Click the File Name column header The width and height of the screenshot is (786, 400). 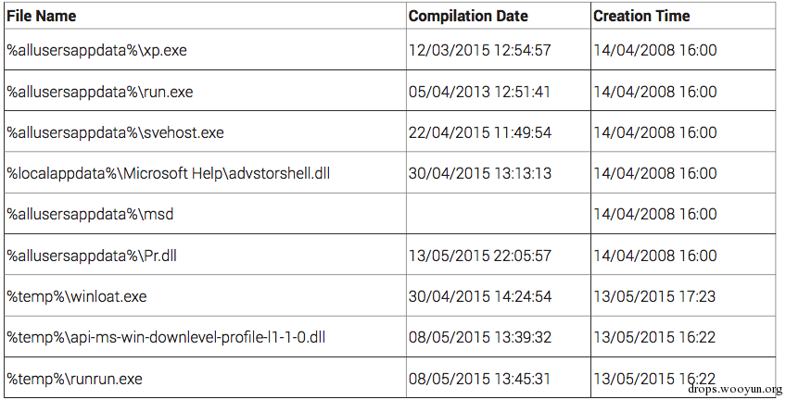point(41,16)
